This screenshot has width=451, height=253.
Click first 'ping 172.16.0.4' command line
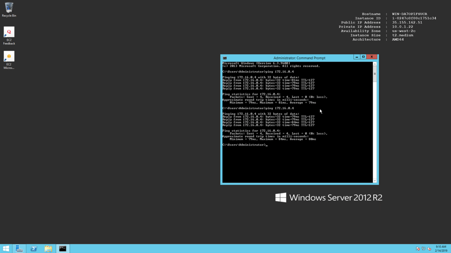click(258, 72)
